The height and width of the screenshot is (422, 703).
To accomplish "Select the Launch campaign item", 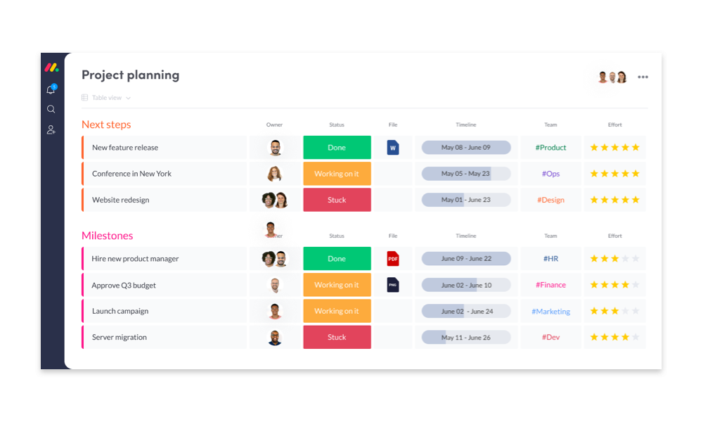I will [x=164, y=311].
